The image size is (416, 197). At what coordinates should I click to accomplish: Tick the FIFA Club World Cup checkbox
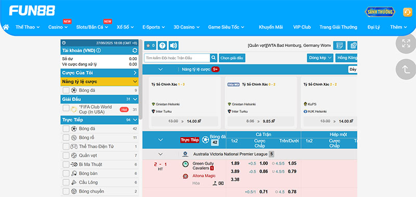point(66,108)
